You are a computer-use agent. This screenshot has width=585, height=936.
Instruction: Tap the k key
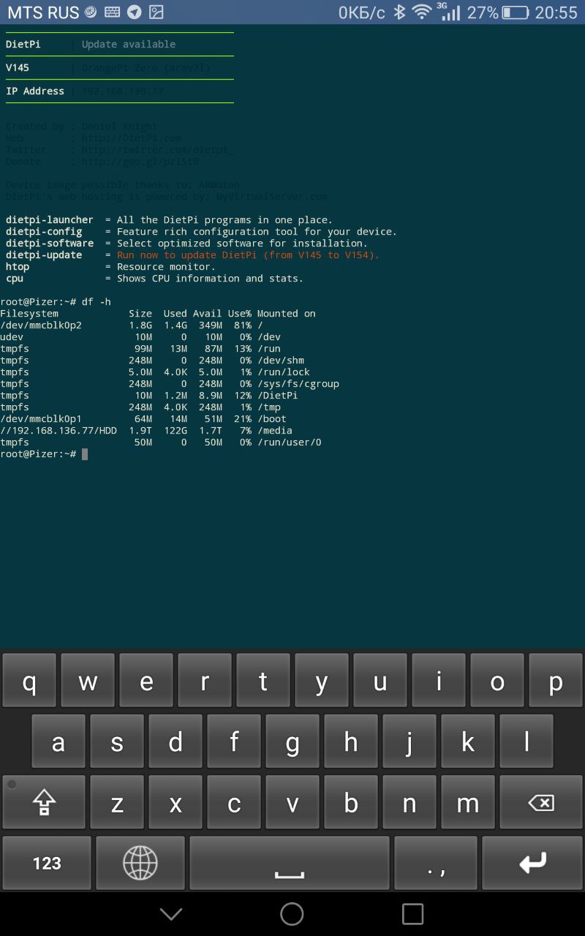point(468,741)
